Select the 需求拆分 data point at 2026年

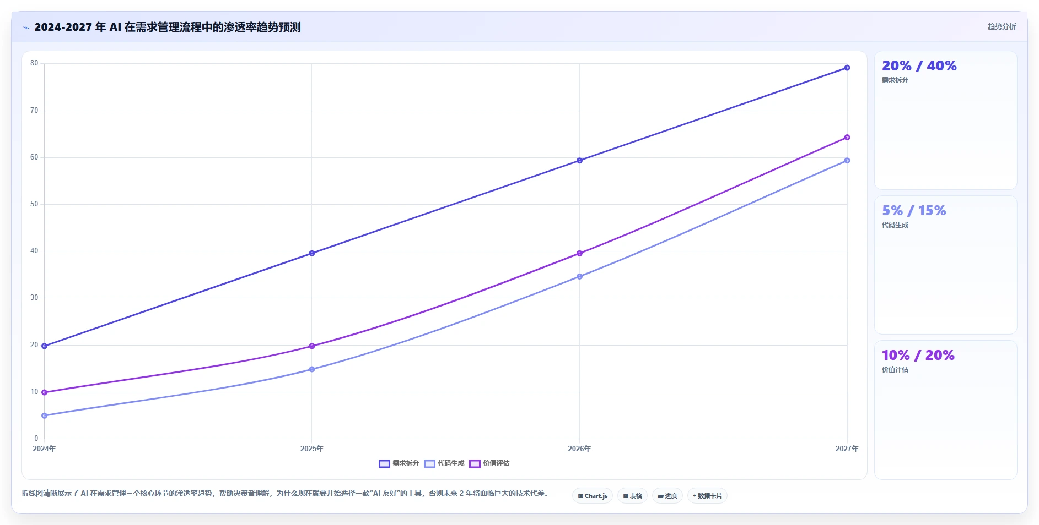(x=579, y=161)
